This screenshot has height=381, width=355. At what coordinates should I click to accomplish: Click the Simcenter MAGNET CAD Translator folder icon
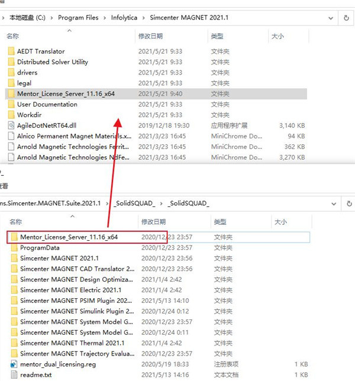14,269
